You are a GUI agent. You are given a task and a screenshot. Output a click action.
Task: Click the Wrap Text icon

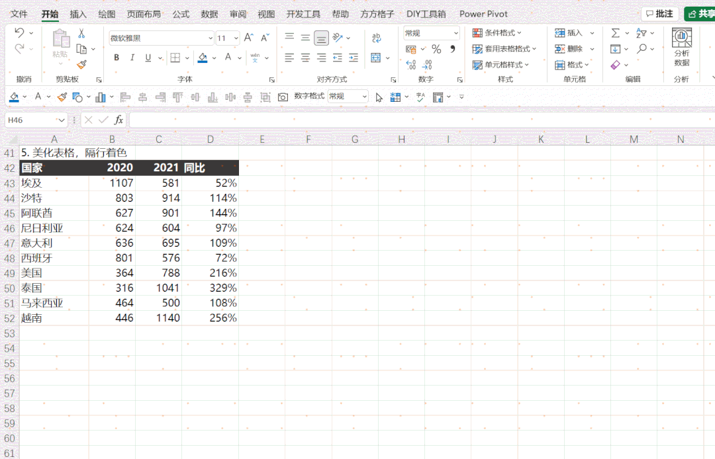click(376, 38)
